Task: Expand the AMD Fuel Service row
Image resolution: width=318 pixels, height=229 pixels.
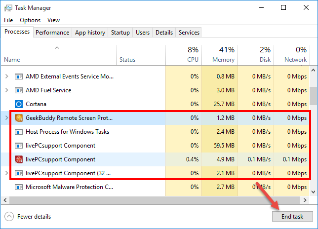Action: [7, 90]
